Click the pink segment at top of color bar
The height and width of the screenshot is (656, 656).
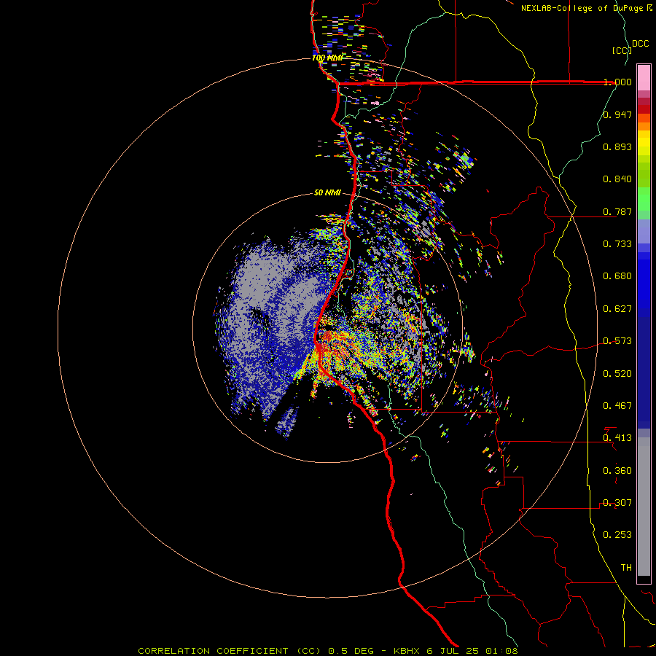644,77
